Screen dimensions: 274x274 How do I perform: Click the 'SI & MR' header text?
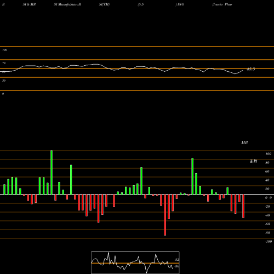pyautogui.click(x=29, y=4)
